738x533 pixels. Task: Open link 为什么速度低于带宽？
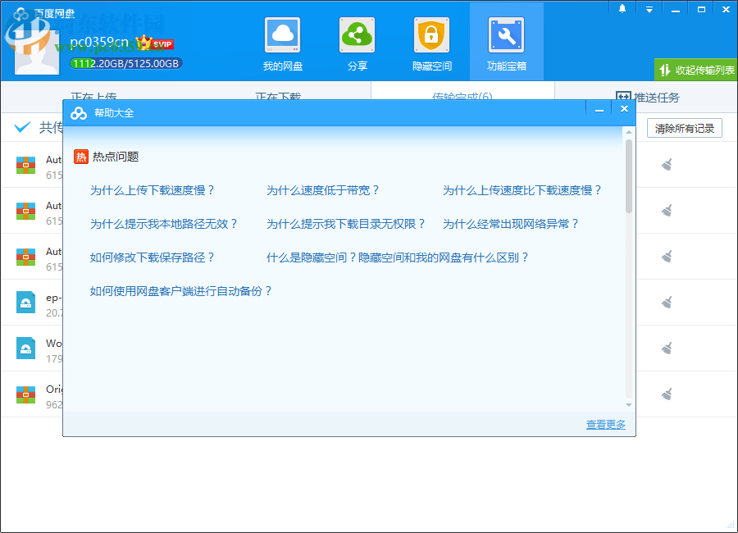pyautogui.click(x=323, y=190)
